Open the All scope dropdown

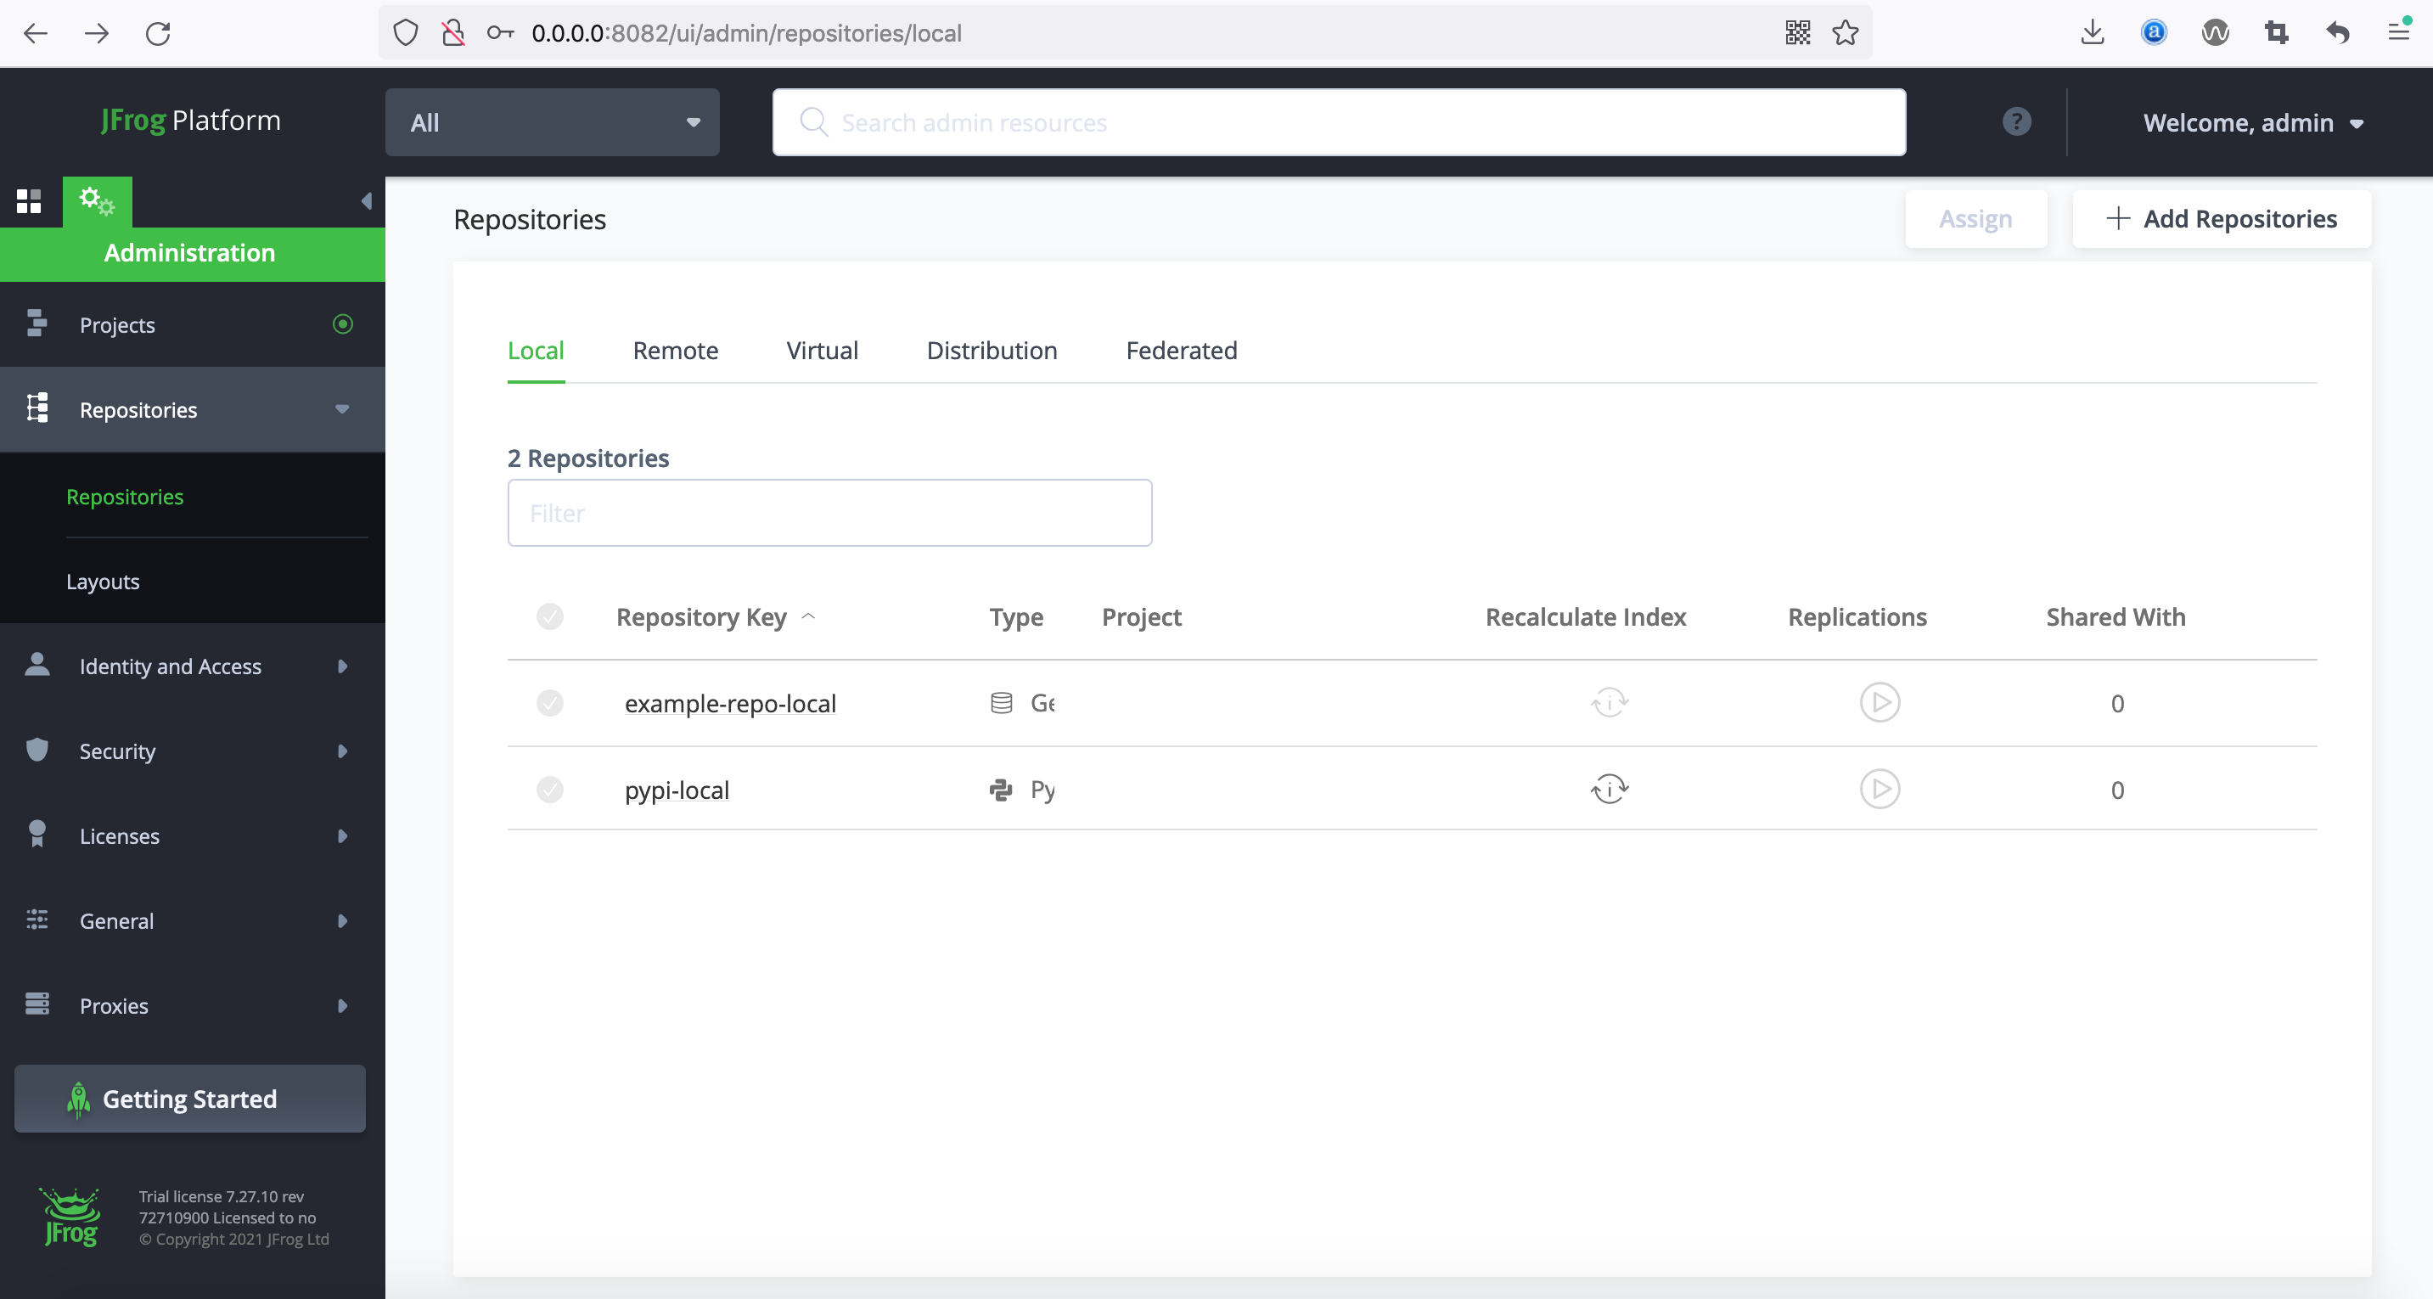tap(553, 123)
